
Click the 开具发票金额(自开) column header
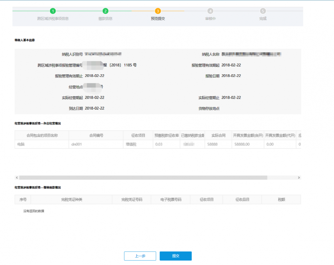(x=247, y=135)
